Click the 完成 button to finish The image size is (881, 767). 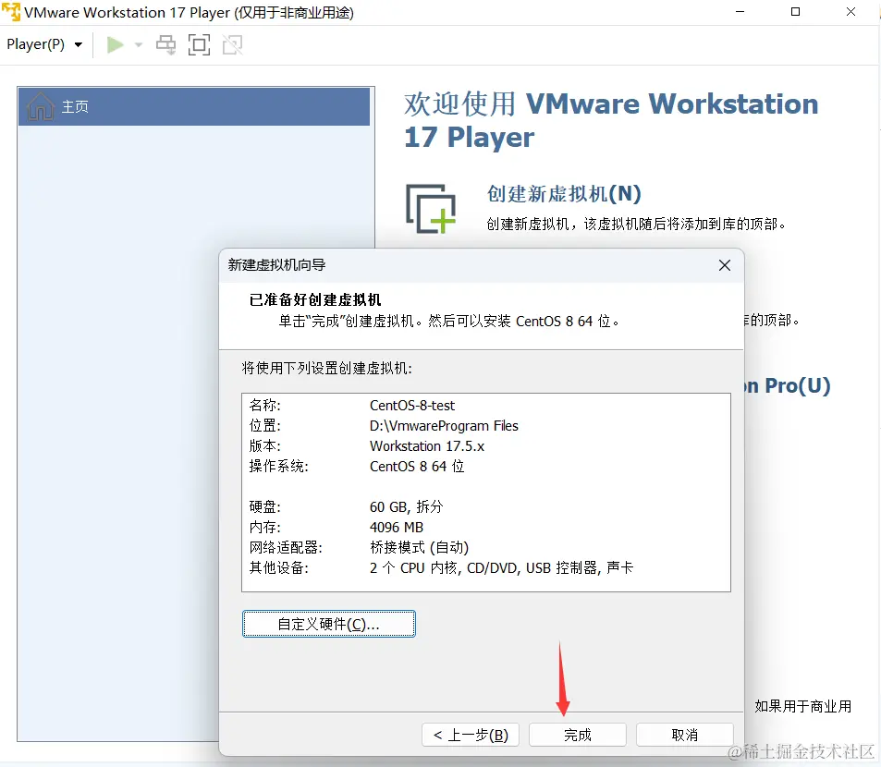(577, 735)
